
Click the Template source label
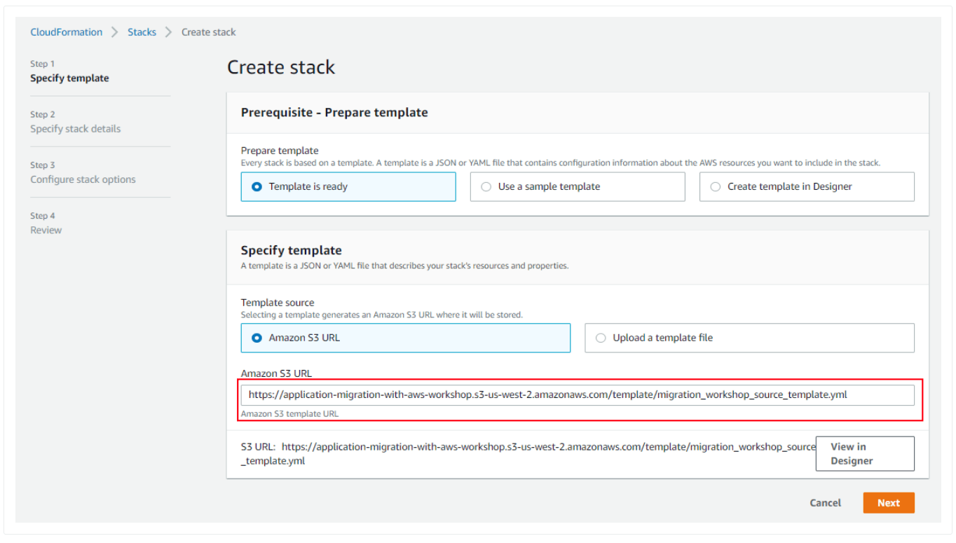278,303
